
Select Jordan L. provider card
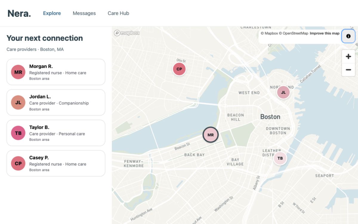pos(56,102)
